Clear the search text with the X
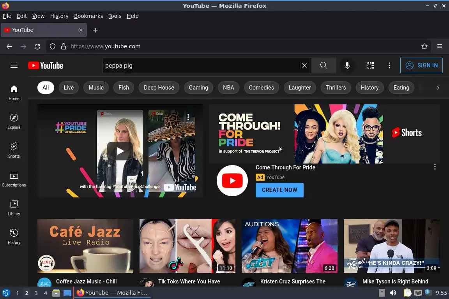The image size is (449, 299). 304,65
